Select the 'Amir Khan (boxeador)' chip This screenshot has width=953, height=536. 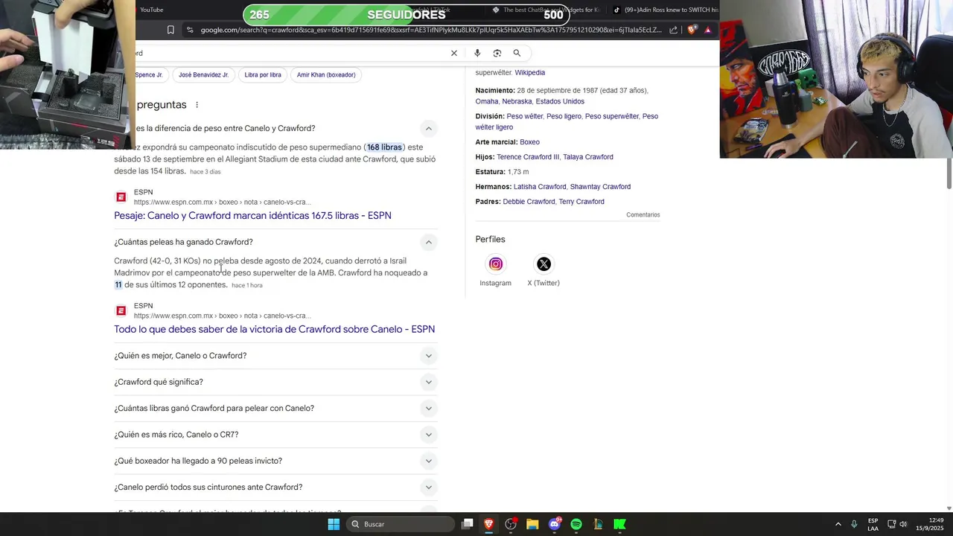(326, 74)
